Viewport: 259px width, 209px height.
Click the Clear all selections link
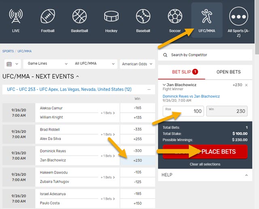(x=205, y=164)
